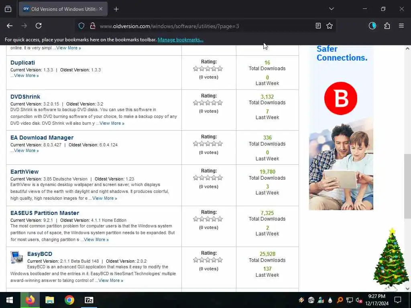Click View More under Duplicati
Viewport: 411px width, 308px height.
pos(26,75)
